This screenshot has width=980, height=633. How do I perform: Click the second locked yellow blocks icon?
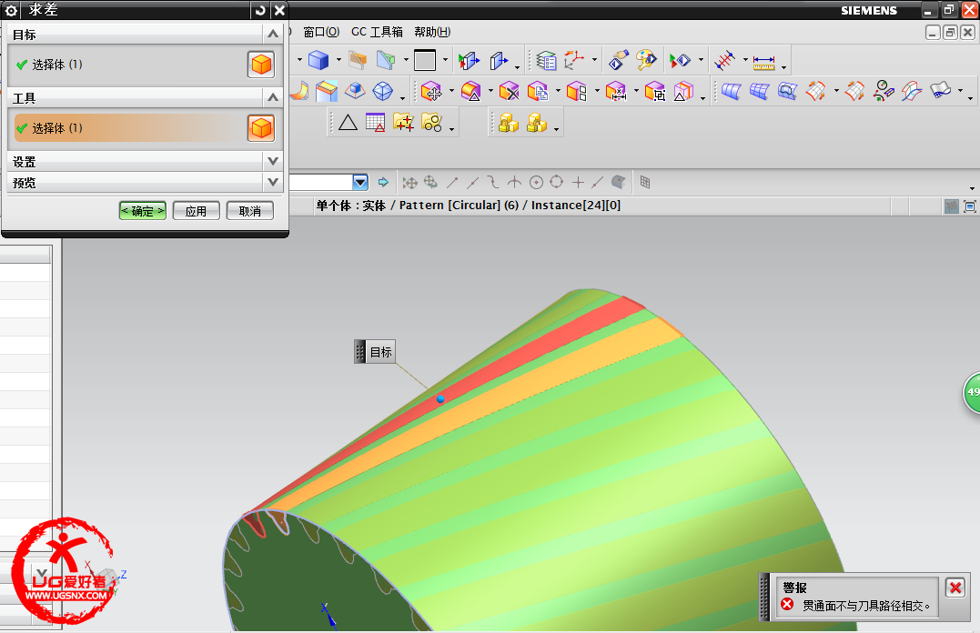537,123
